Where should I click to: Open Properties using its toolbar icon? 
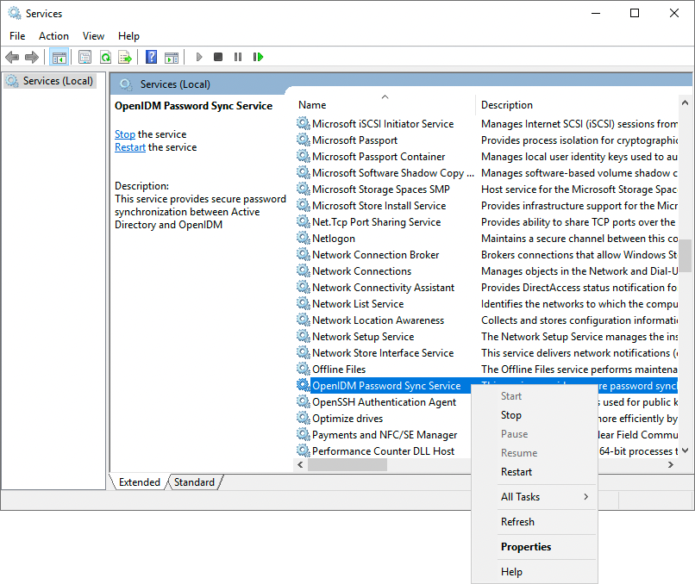pos(85,57)
